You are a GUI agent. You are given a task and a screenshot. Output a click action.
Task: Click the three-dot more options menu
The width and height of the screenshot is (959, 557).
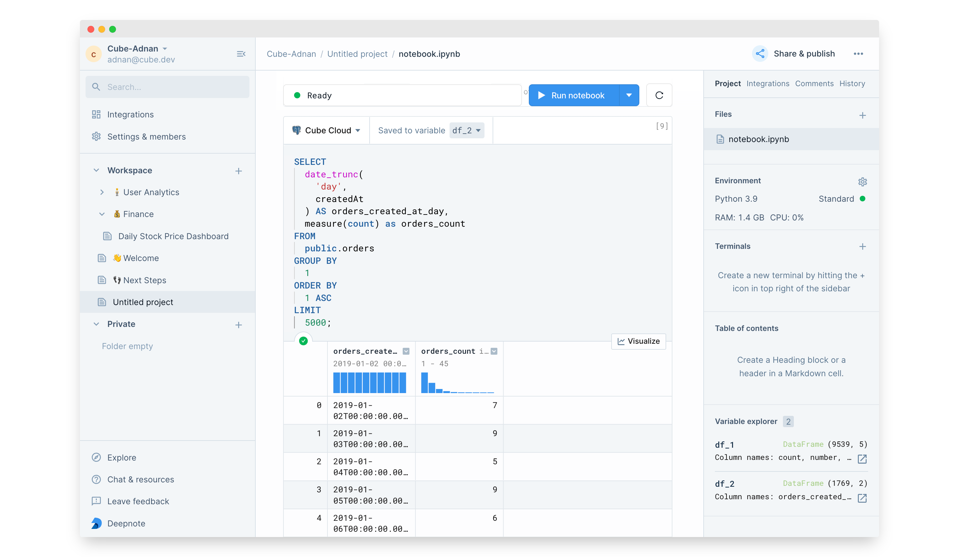coord(858,54)
